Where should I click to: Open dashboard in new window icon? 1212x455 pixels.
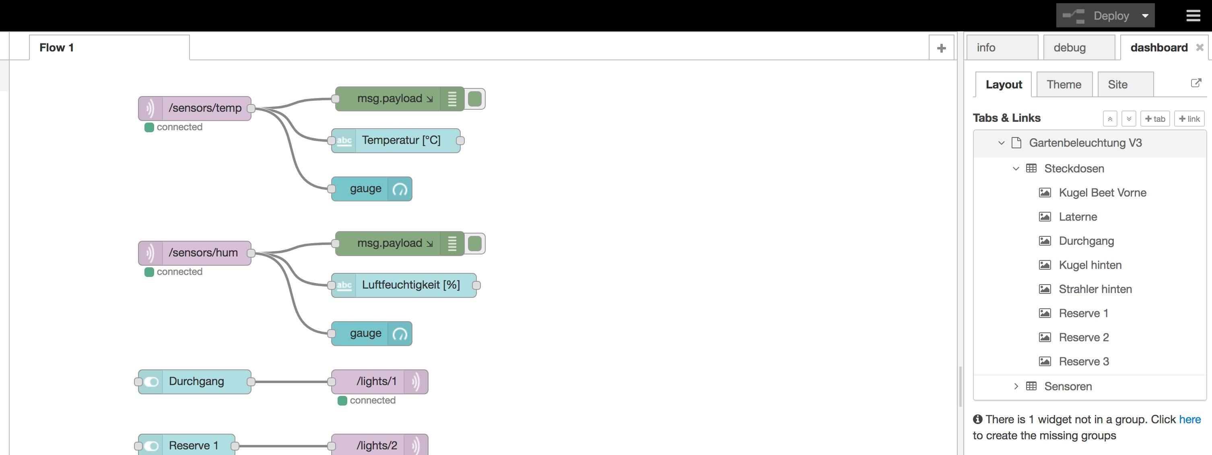[x=1196, y=83]
